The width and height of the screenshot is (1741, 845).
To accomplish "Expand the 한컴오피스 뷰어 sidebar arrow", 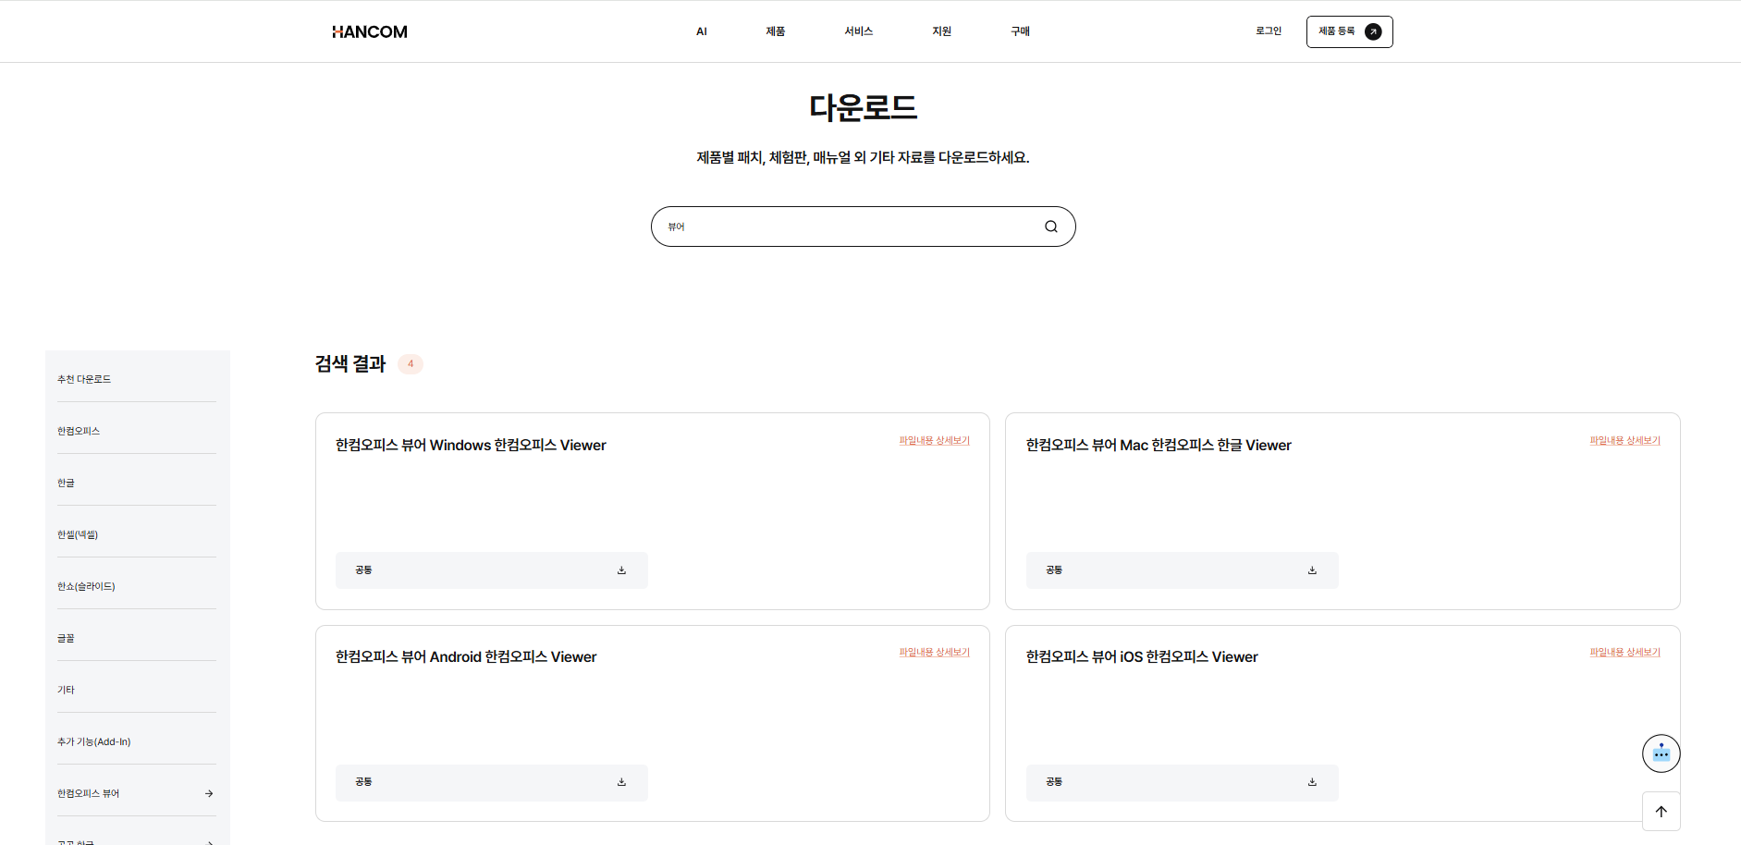I will (209, 793).
